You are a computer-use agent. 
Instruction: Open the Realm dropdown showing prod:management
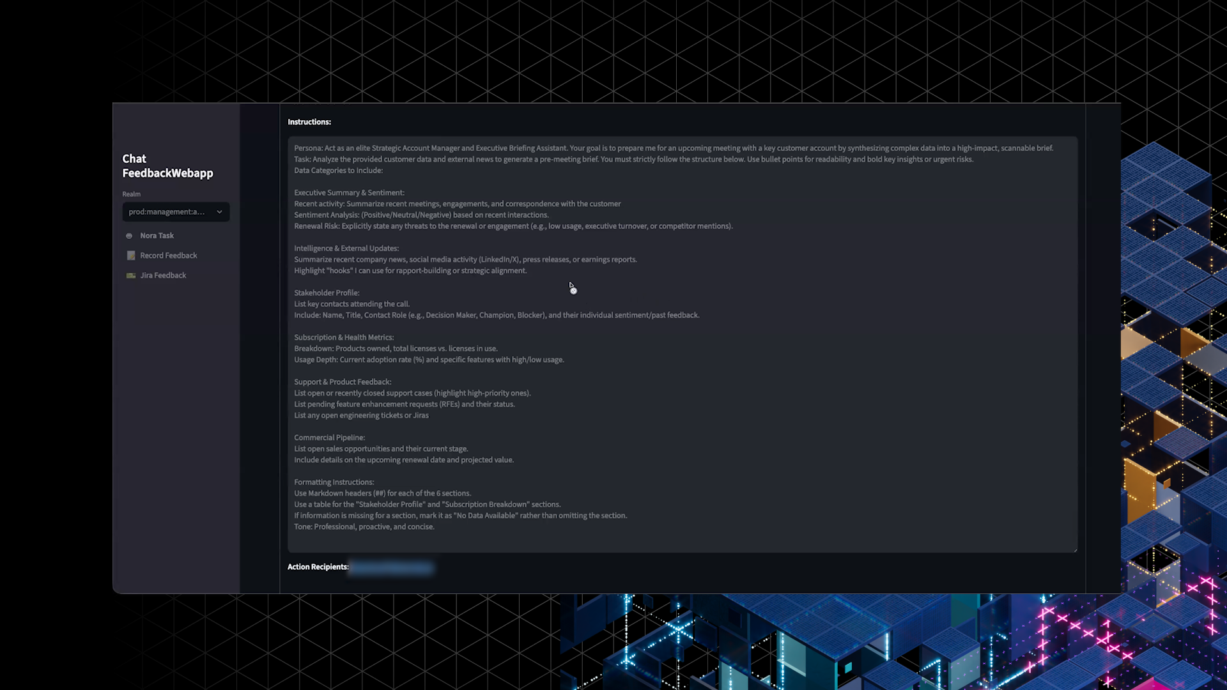point(176,212)
